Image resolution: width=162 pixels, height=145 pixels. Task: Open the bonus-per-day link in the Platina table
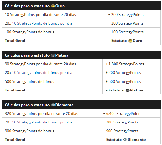point(42,73)
